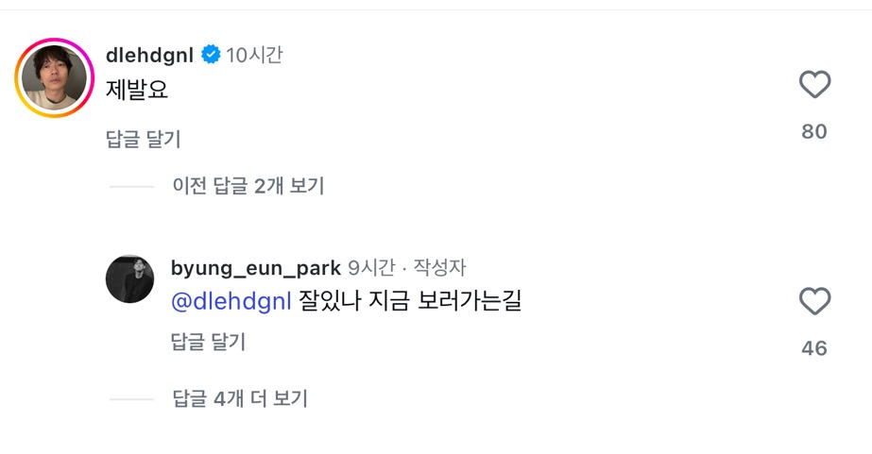Expand 답글 4개 더 보기
This screenshot has width=872, height=454.
point(240,398)
